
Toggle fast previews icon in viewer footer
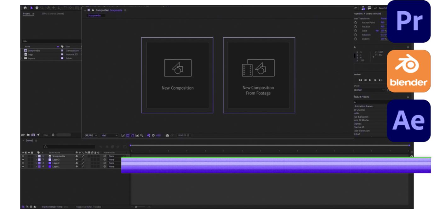click(x=123, y=135)
